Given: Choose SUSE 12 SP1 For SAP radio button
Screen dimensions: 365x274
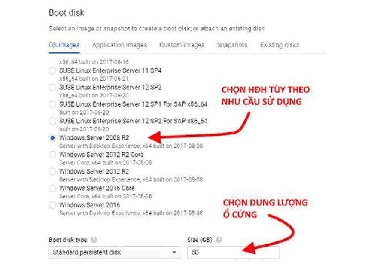Looking at the screenshot, I should [52, 104].
